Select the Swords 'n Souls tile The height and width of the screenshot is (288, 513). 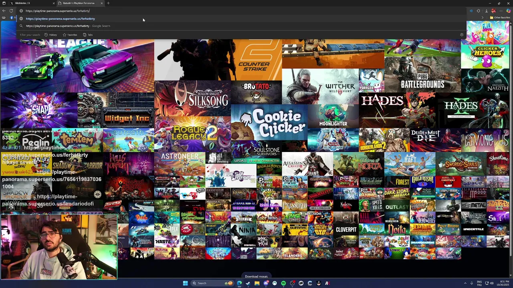(x=461, y=164)
